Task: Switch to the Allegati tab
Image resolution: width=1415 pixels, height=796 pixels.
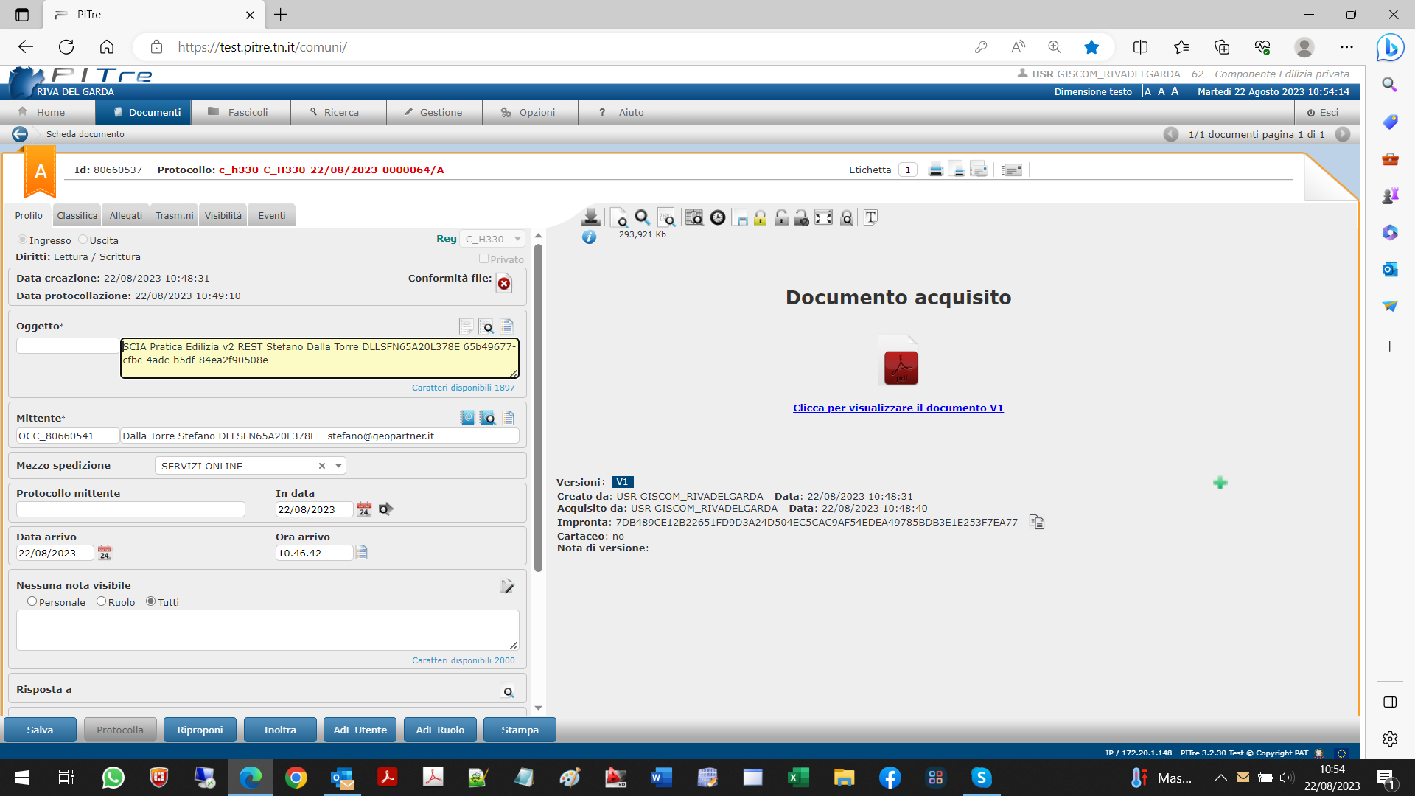Action: point(126,215)
